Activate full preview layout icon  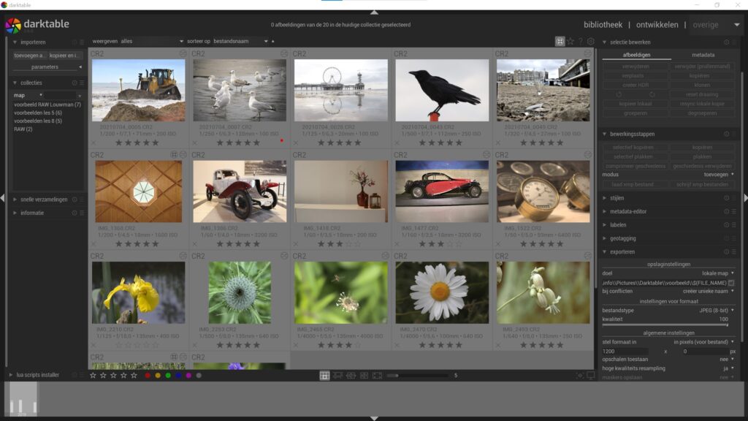377,376
